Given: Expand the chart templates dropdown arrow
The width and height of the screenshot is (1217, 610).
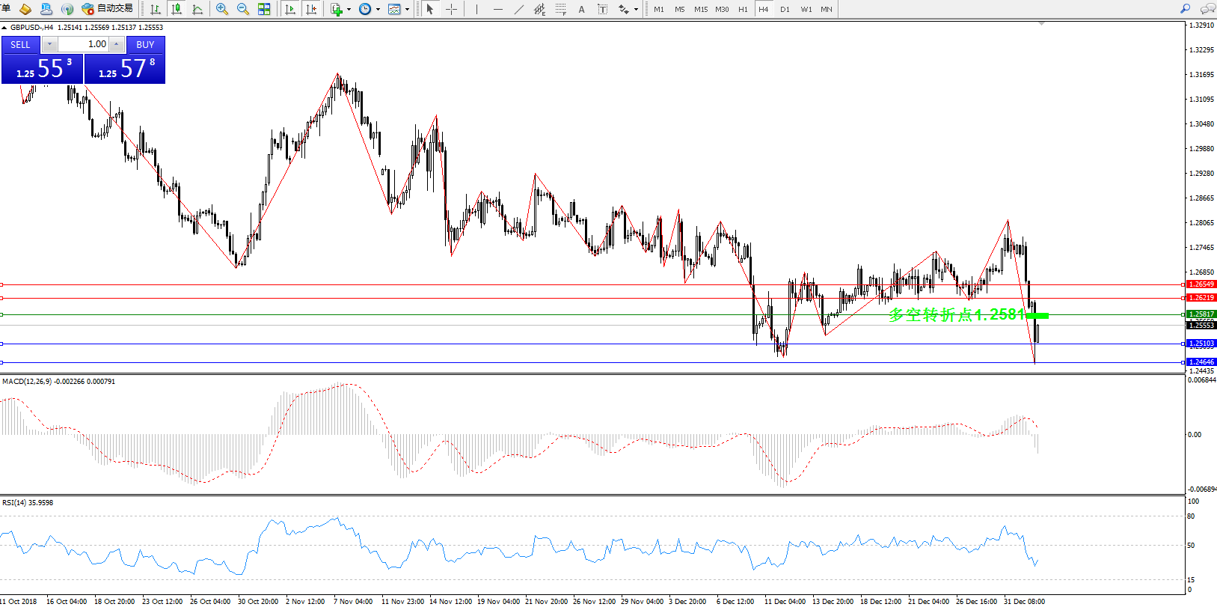Looking at the screenshot, I should (407, 10).
